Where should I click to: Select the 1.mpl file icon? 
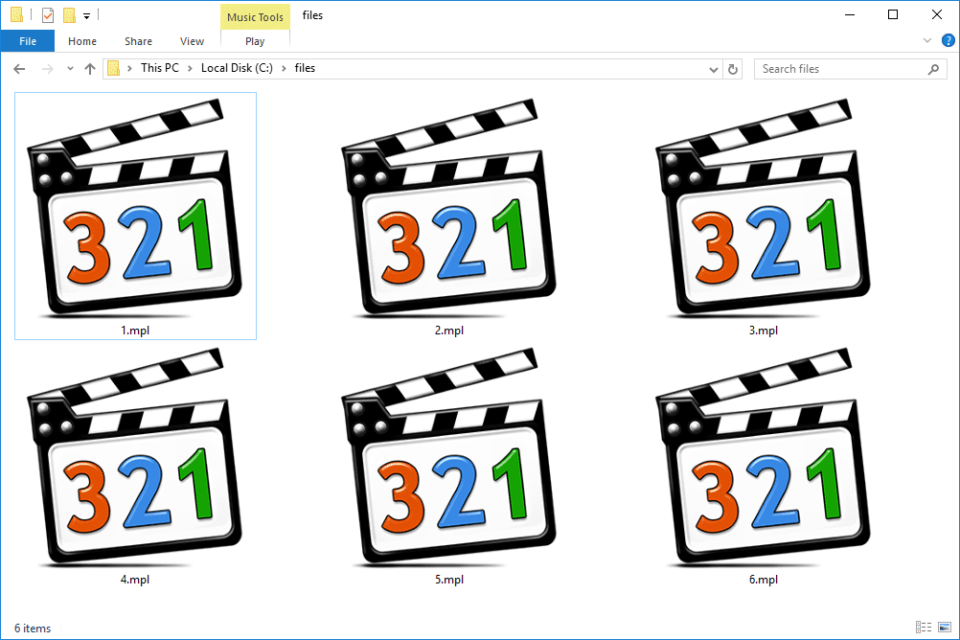point(135,208)
